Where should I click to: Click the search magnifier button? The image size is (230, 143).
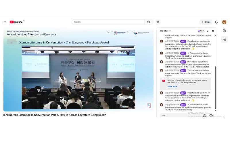149,22
